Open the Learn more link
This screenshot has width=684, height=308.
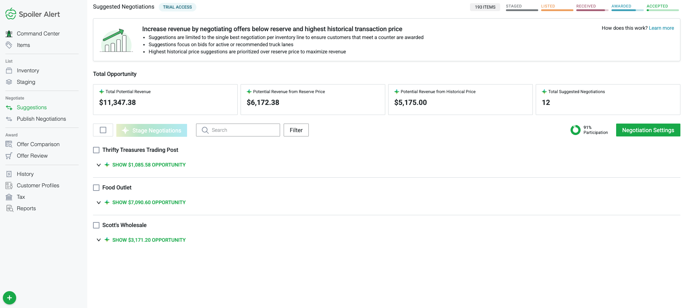coord(661,28)
